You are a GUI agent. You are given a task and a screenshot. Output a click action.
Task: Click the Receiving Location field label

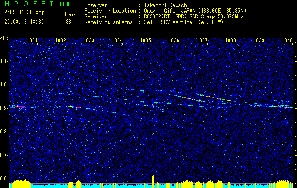point(110,11)
